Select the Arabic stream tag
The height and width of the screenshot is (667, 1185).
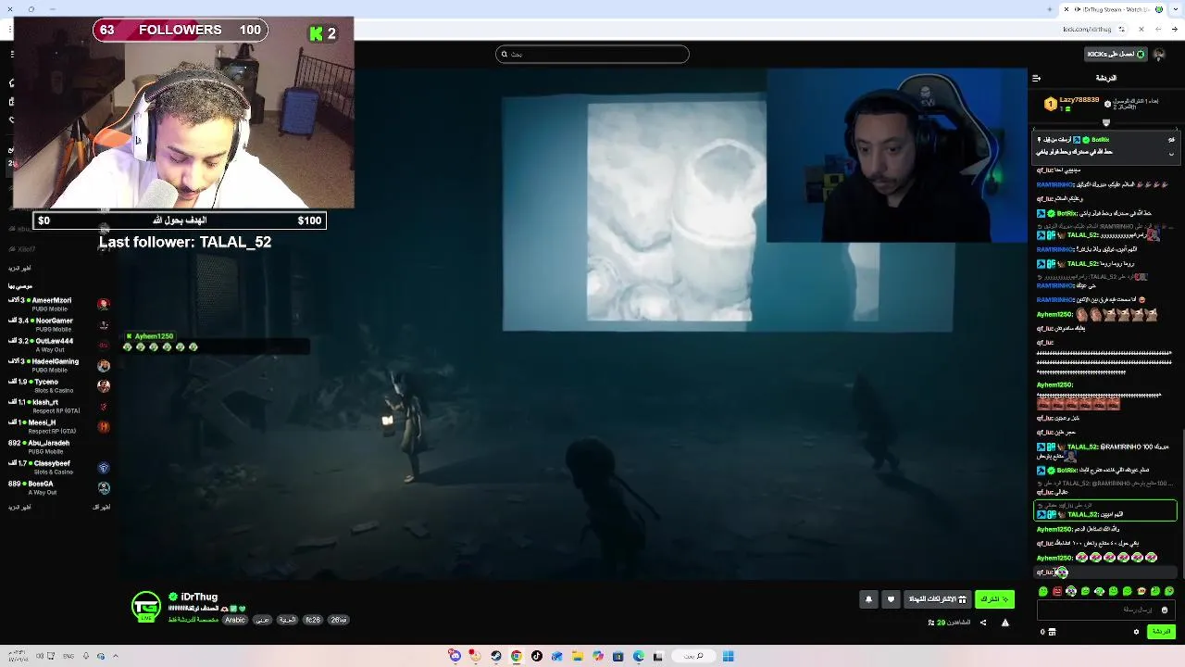[235, 620]
